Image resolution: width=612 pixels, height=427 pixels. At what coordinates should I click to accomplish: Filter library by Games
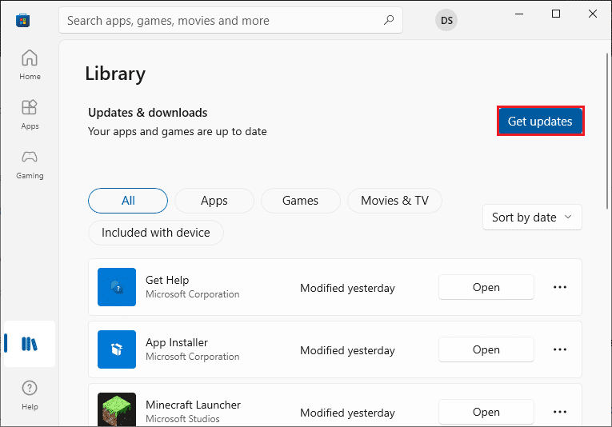click(x=300, y=201)
